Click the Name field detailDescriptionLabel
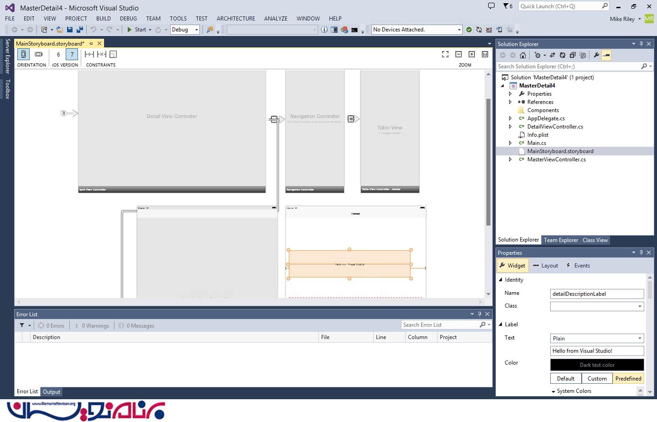The image size is (657, 422). [597, 294]
